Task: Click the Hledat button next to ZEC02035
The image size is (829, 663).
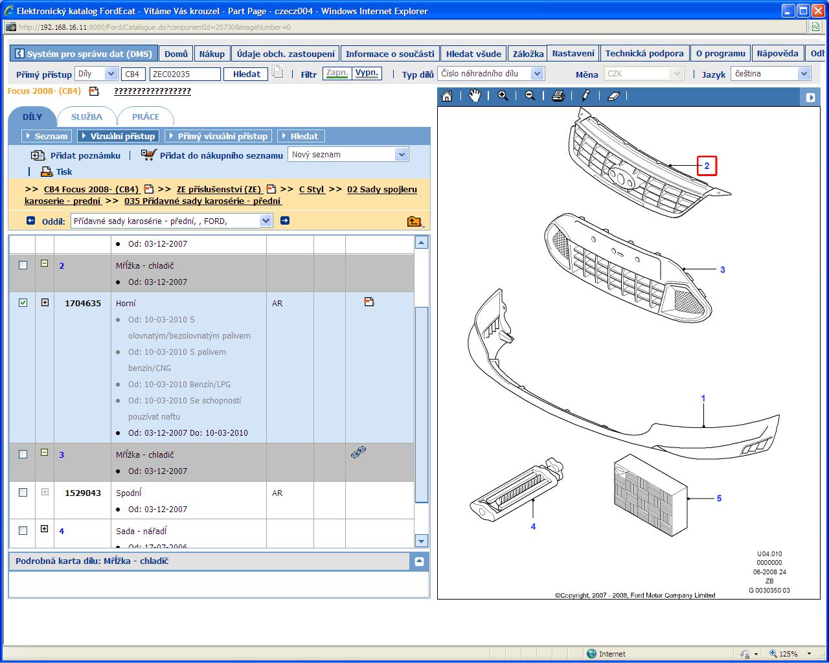Action: (246, 74)
